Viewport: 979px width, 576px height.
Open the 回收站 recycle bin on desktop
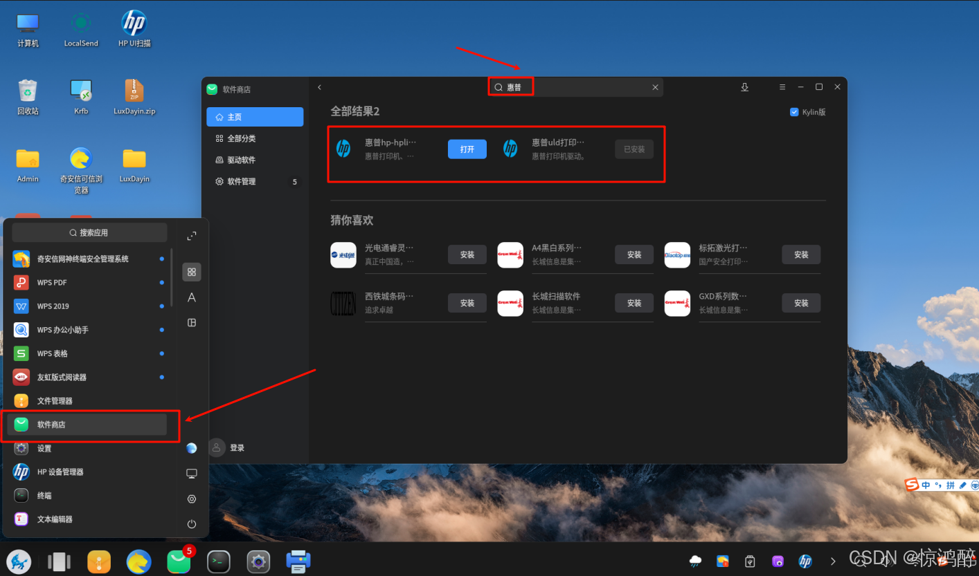[28, 96]
